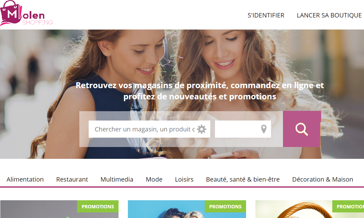
Task: Select the Loisirs category tab
Action: [184, 179]
